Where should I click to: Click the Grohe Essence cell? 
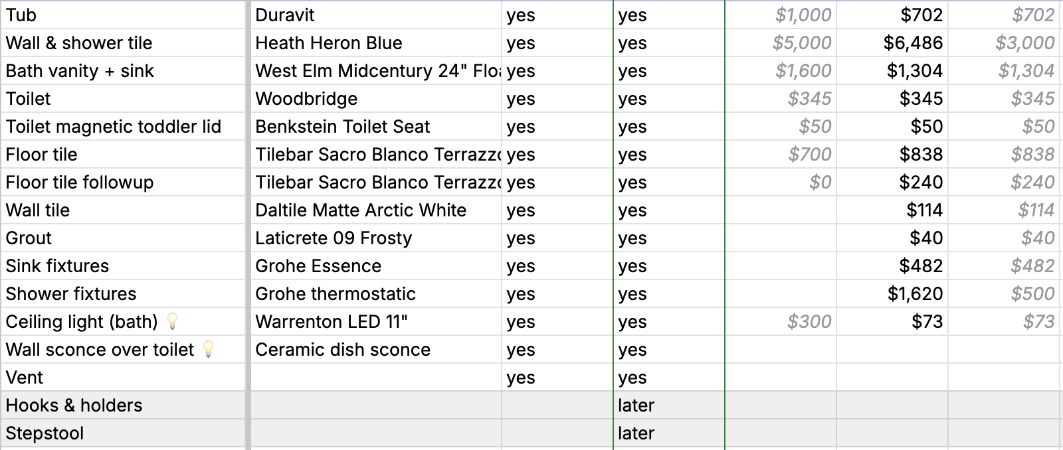coord(376,265)
